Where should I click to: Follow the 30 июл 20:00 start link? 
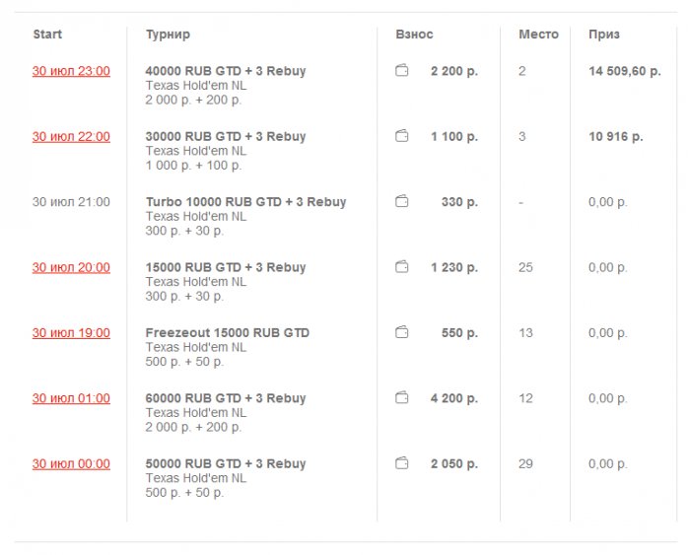coord(71,267)
